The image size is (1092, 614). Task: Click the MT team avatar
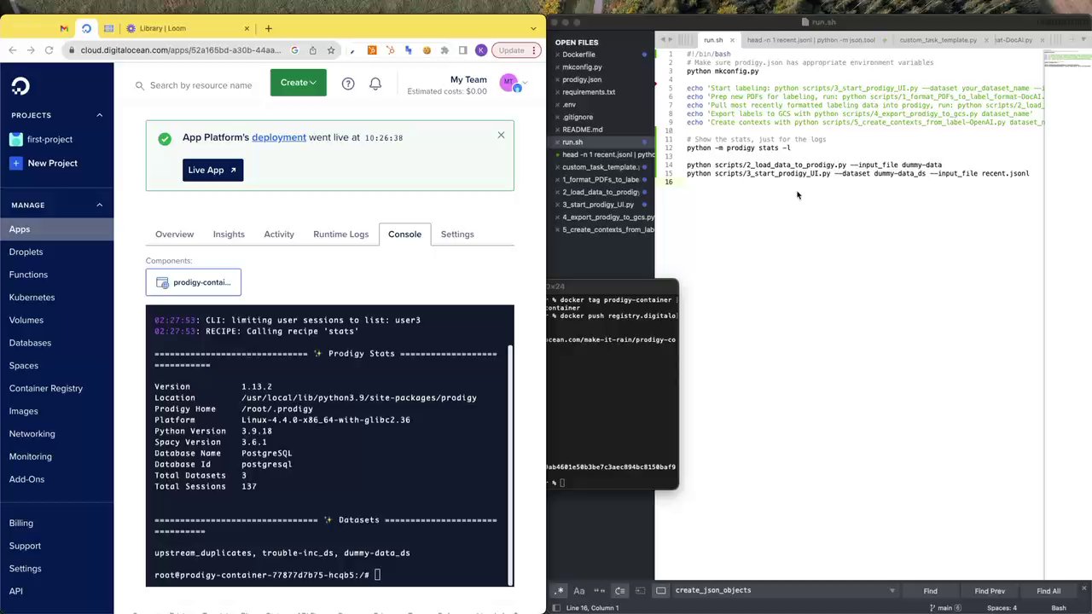[509, 83]
